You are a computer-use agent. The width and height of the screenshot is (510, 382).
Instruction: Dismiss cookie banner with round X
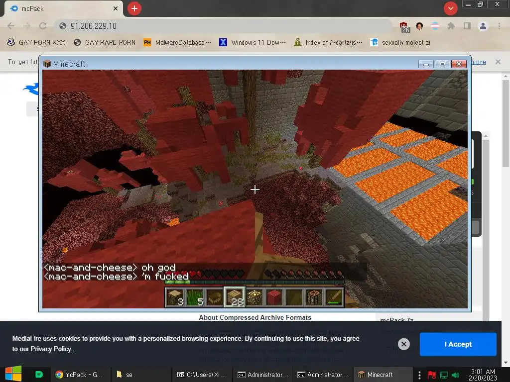pos(404,344)
